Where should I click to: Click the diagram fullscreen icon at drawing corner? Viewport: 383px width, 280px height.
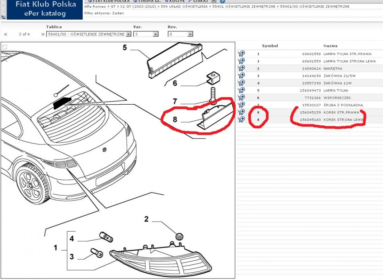point(4,47)
